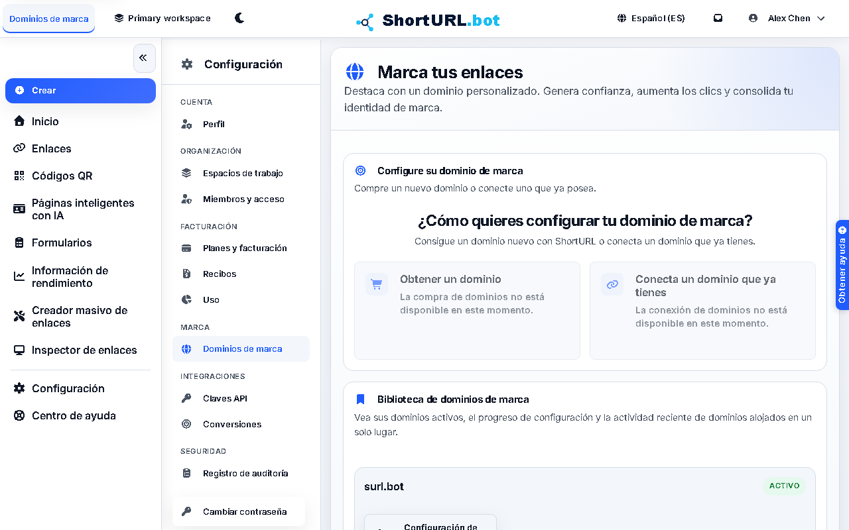
Task: Click the Inicio home icon
Action: tap(19, 121)
